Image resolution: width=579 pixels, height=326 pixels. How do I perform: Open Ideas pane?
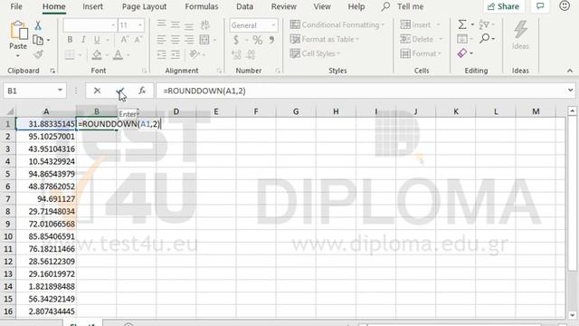(520, 35)
